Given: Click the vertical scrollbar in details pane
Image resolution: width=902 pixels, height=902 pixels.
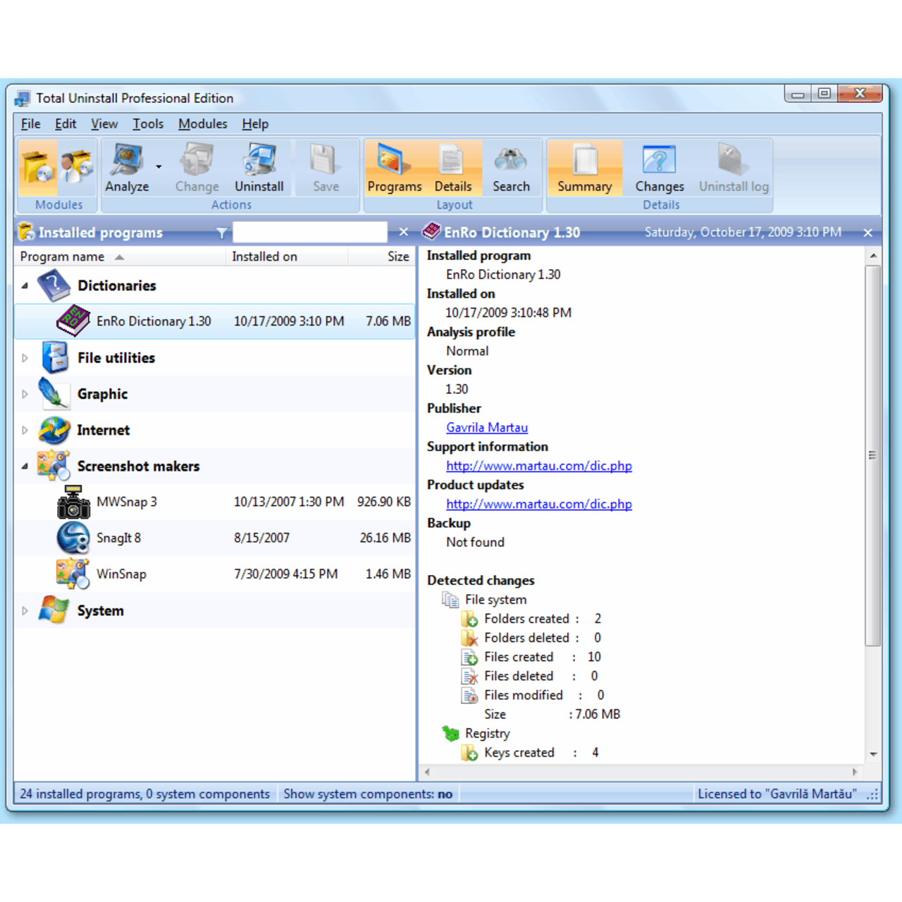Looking at the screenshot, I should click(x=872, y=455).
